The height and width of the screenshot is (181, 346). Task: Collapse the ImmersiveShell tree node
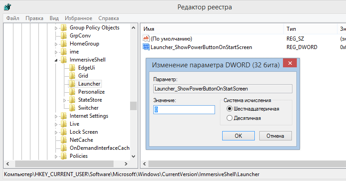[56, 60]
